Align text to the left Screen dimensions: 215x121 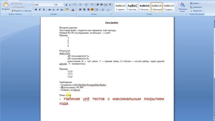point(80,10)
